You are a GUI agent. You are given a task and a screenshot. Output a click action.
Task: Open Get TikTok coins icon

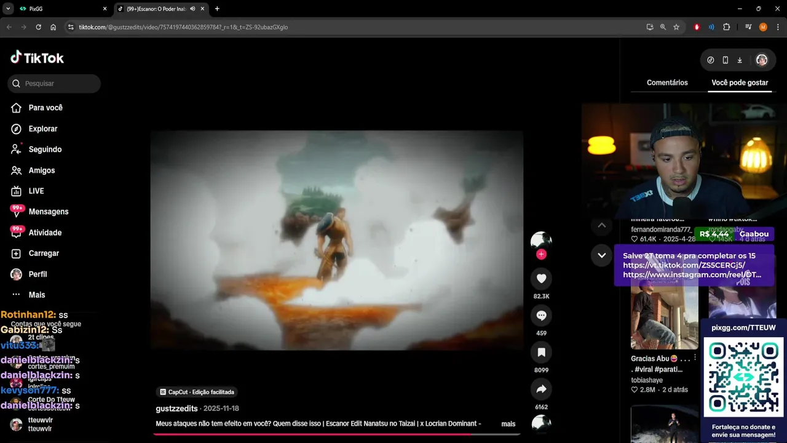[711, 60]
